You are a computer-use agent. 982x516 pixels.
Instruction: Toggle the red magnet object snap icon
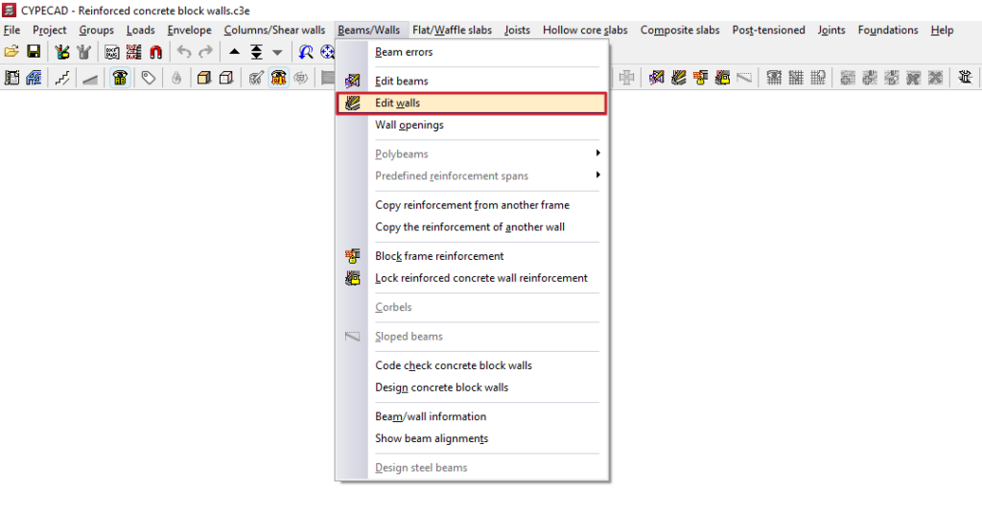pyautogui.click(x=155, y=52)
